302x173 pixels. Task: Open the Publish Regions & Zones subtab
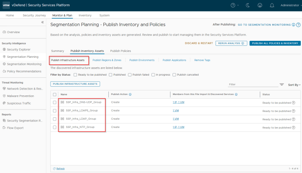(x=107, y=60)
